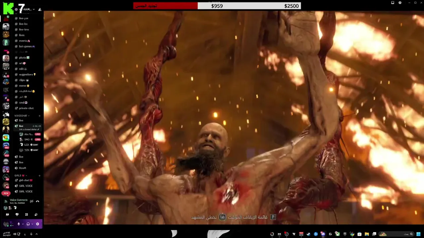This screenshot has width=424, height=238.
Task: Click NEW unread mentions pill
Action: (x=6, y=193)
